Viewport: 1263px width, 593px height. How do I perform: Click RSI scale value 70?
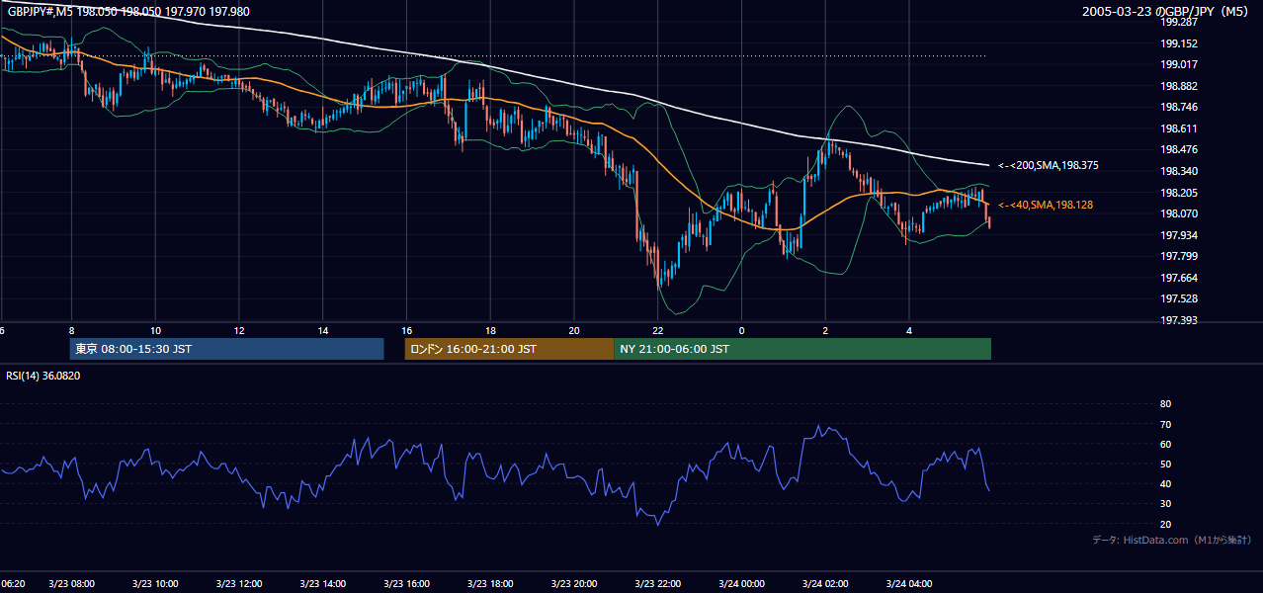click(x=1165, y=424)
